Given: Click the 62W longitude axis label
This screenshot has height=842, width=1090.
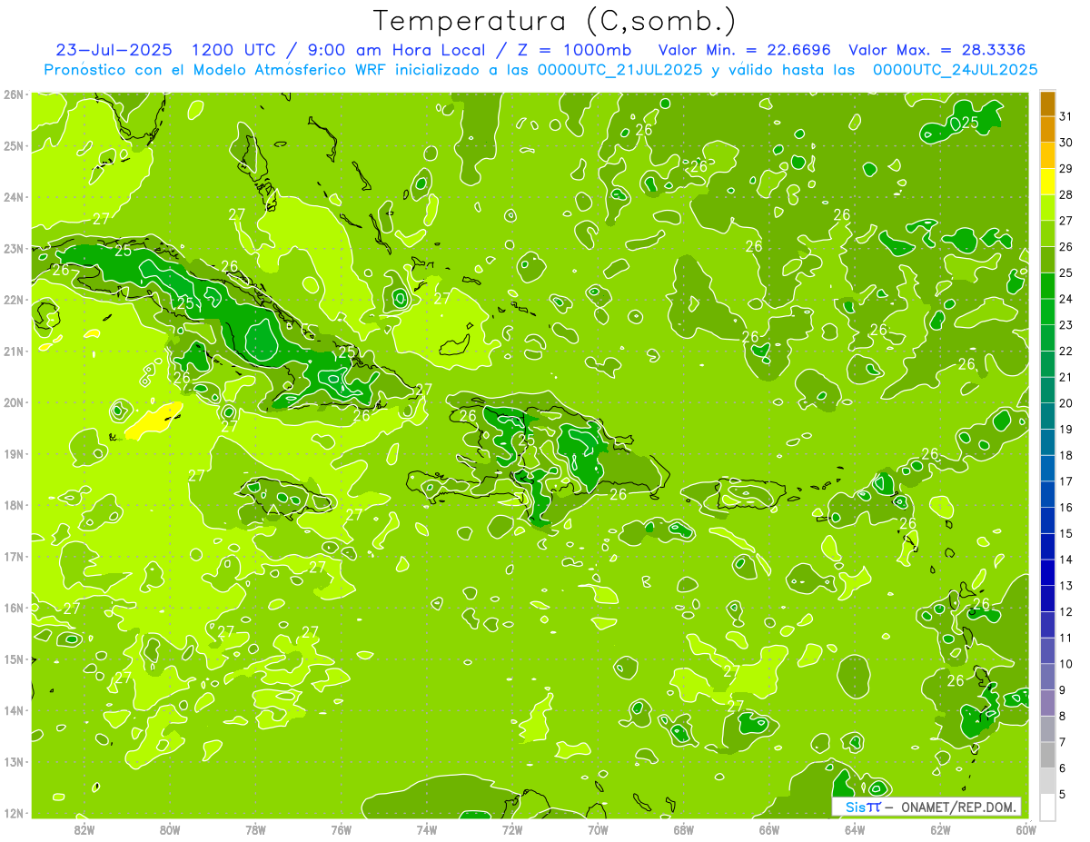Looking at the screenshot, I should coord(940,829).
